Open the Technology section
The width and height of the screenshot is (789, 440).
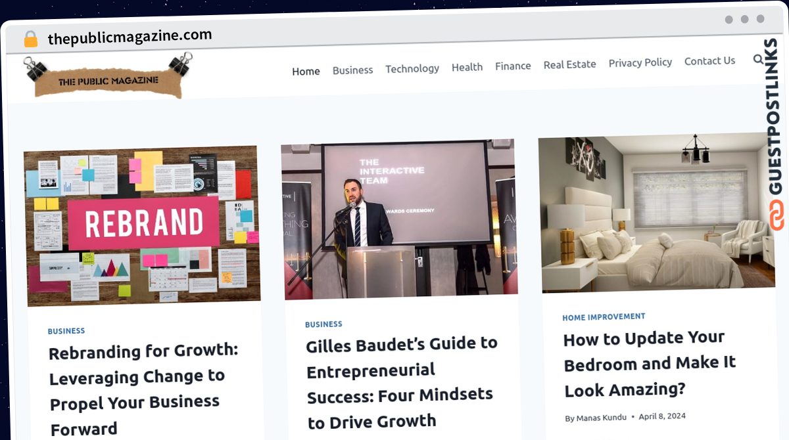412,68
